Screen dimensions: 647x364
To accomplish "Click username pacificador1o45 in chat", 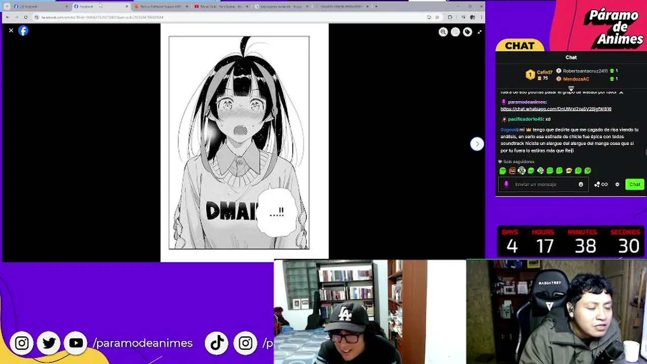I will [525, 119].
